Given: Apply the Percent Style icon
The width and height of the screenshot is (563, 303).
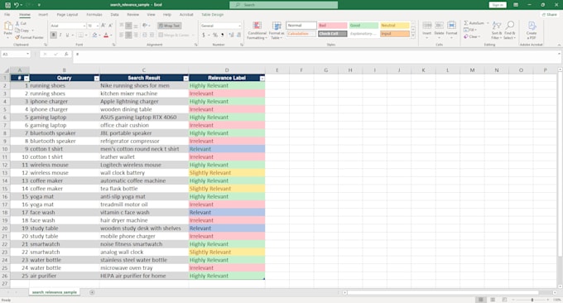Looking at the screenshot, I should coord(215,35).
